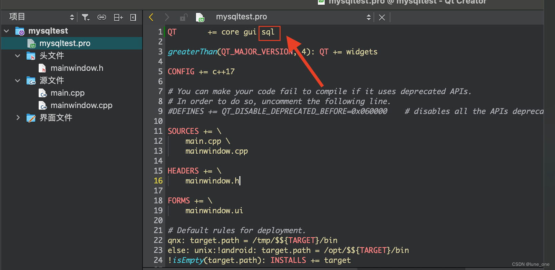555x270 pixels.
Task: Click greaterThan on line 3
Action: (193, 52)
